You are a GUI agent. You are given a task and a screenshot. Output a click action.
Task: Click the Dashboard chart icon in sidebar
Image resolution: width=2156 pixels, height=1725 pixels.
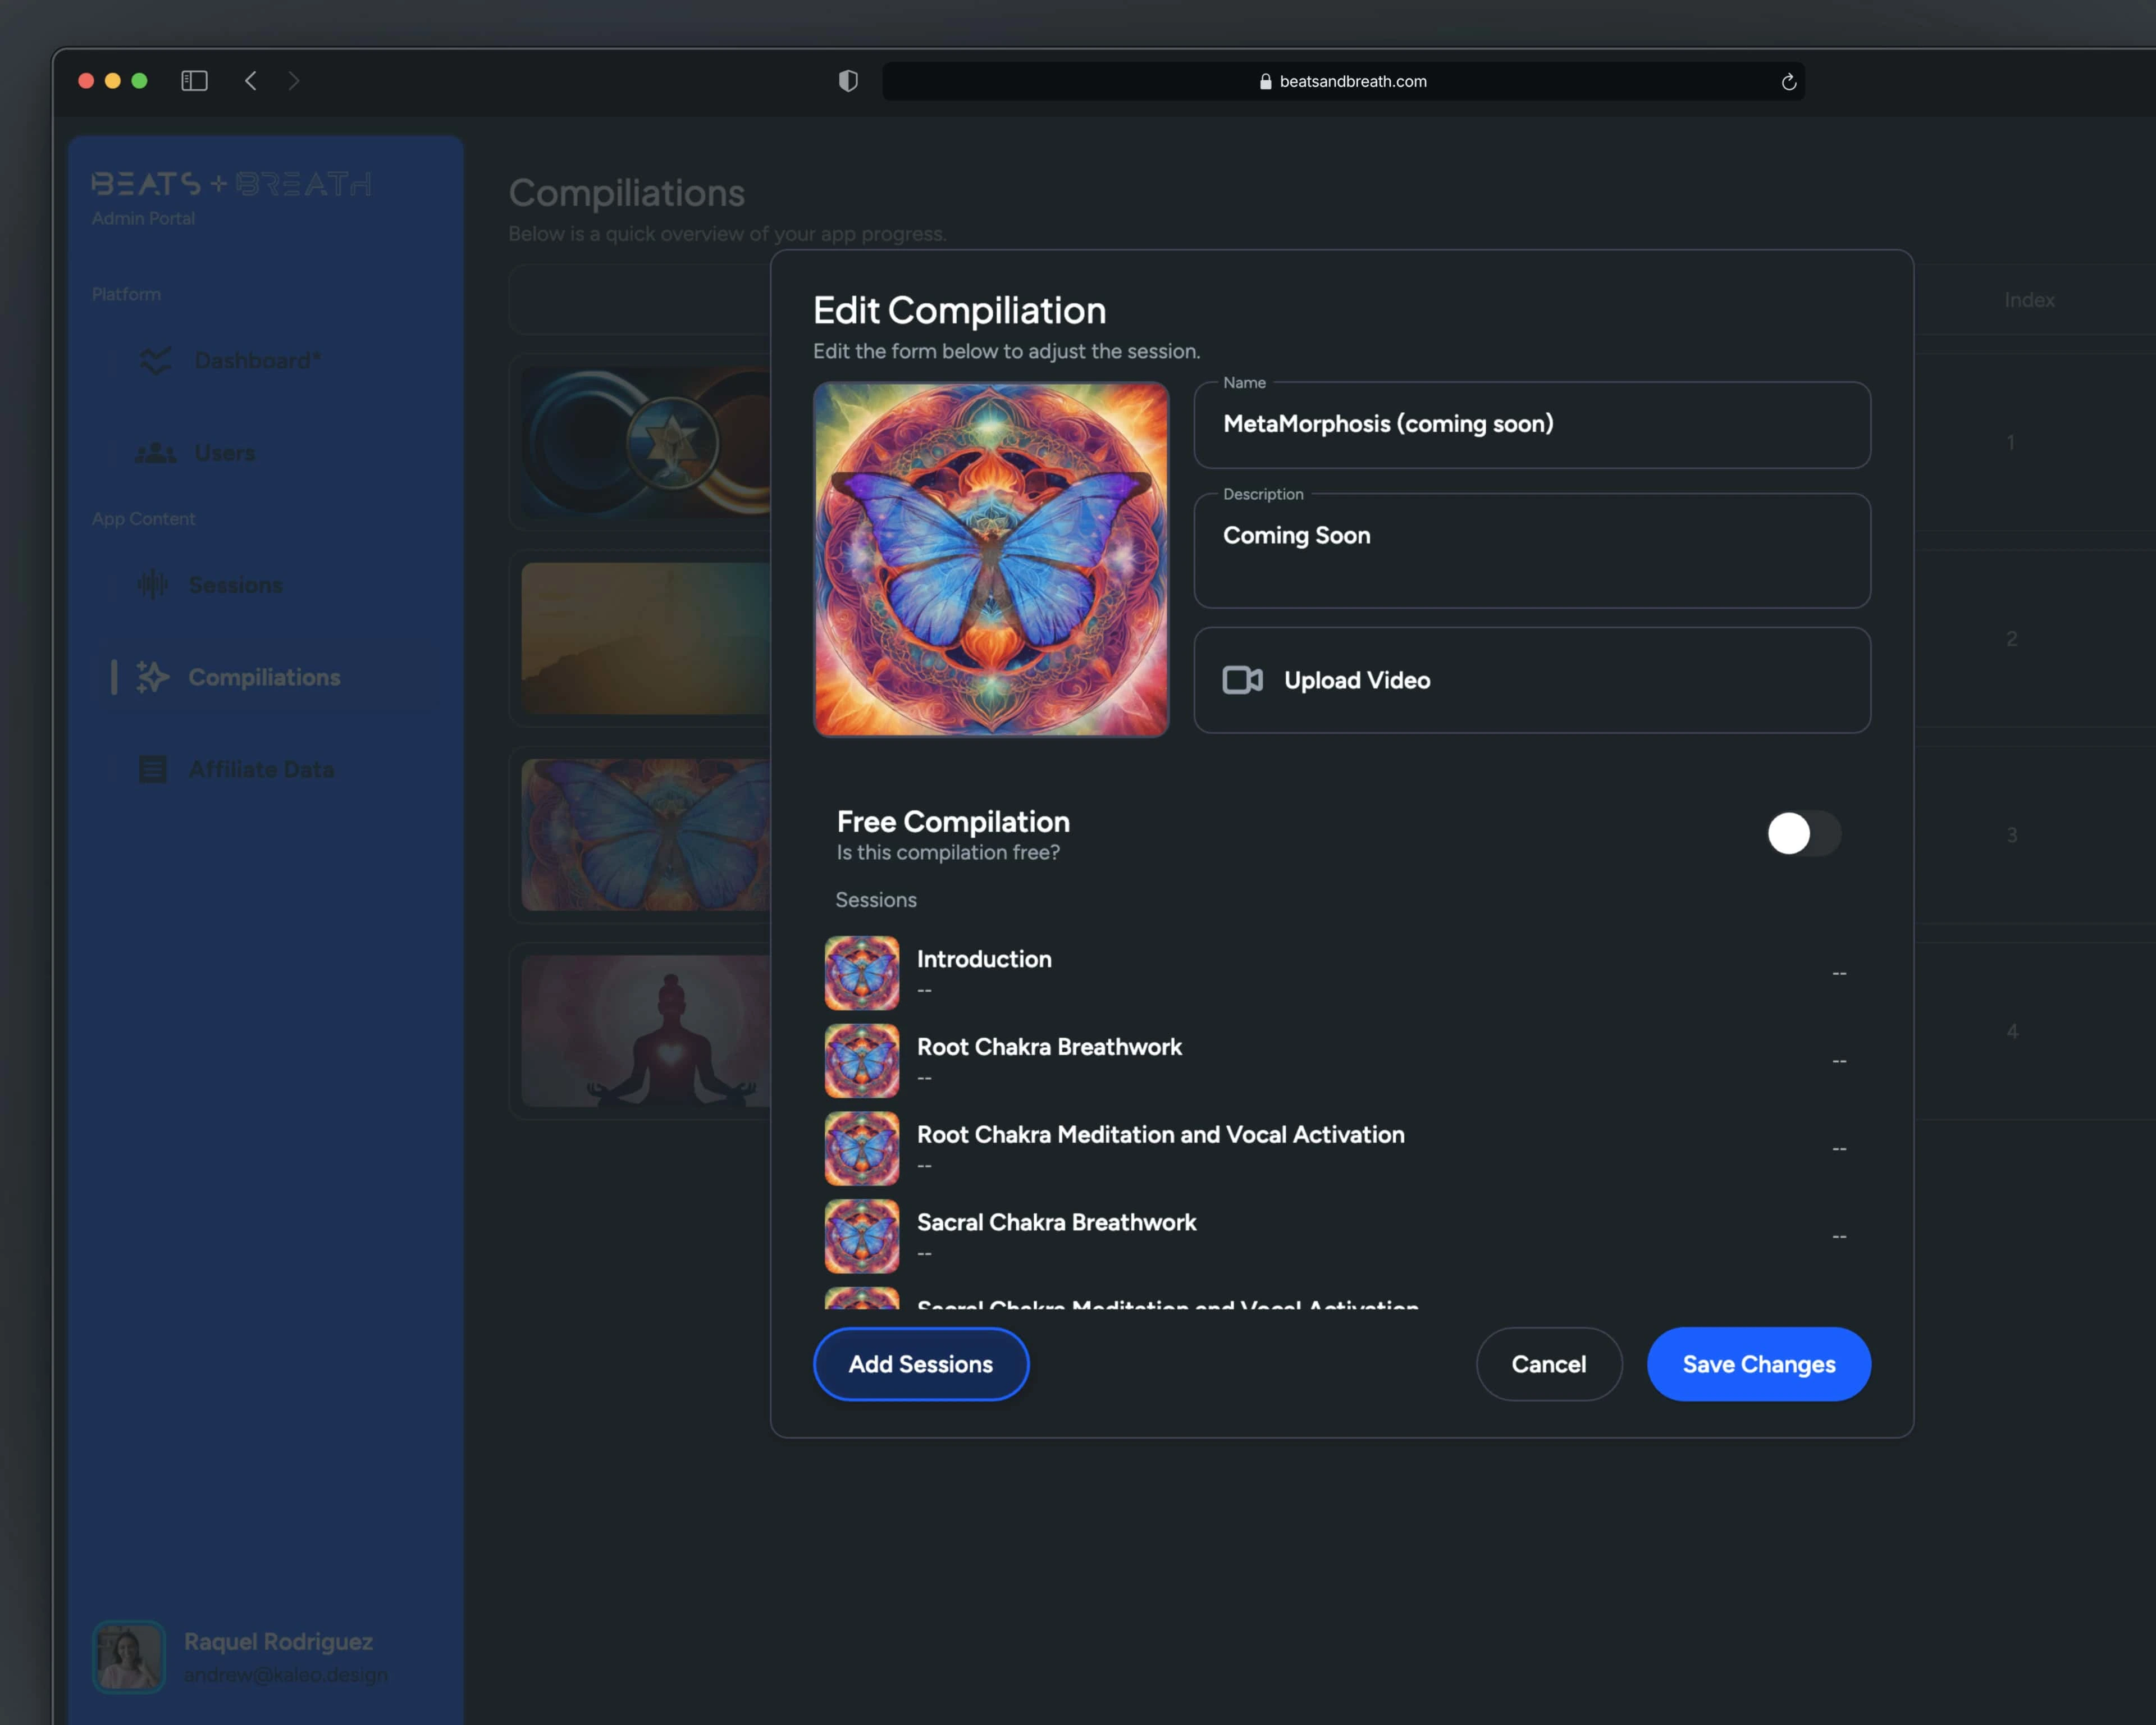click(x=155, y=360)
